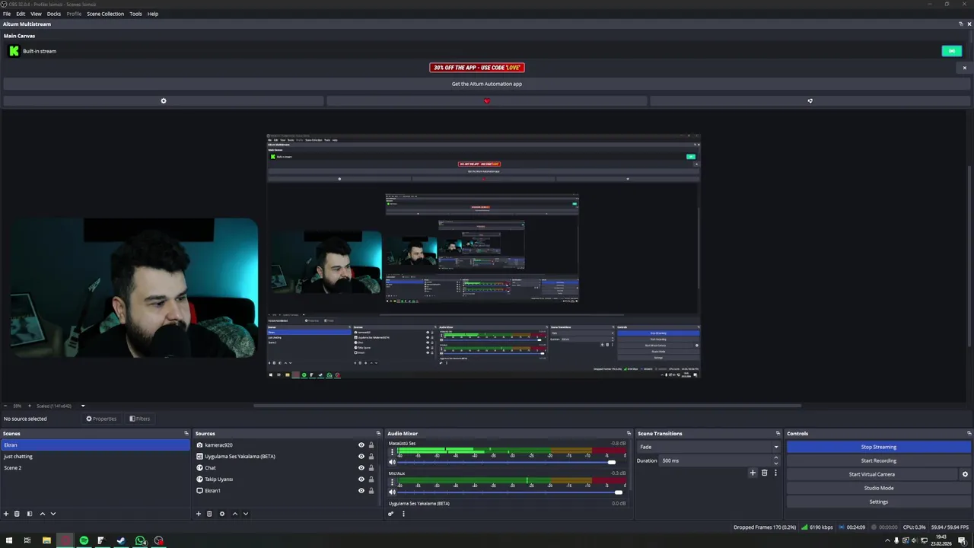This screenshot has height=548, width=974.
Task: Click the Kick logo icon of Built-in stream
Action: coord(14,51)
